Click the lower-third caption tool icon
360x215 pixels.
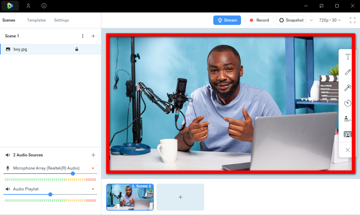click(347, 119)
